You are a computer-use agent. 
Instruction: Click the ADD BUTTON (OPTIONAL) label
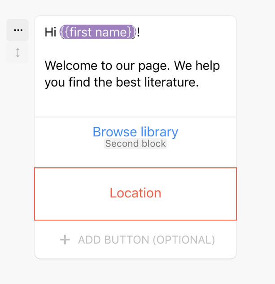coord(146,240)
